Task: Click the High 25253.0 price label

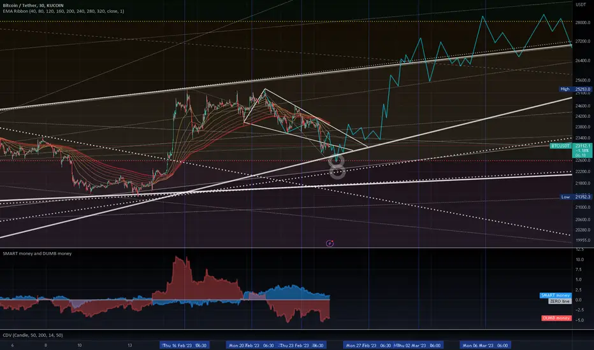Action: pyautogui.click(x=576, y=89)
